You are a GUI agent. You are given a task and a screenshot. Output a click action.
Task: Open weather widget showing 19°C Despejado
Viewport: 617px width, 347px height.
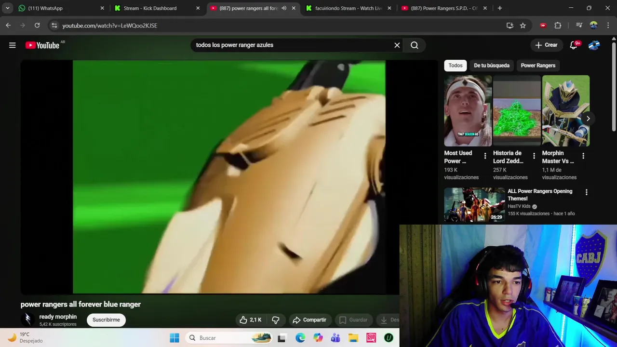point(25,337)
